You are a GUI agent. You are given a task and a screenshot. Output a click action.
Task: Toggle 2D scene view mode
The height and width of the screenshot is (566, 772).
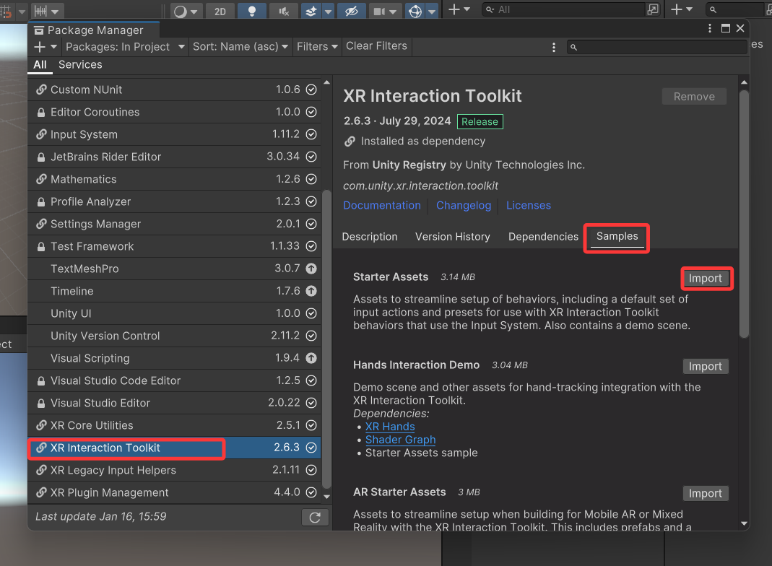[220, 11]
